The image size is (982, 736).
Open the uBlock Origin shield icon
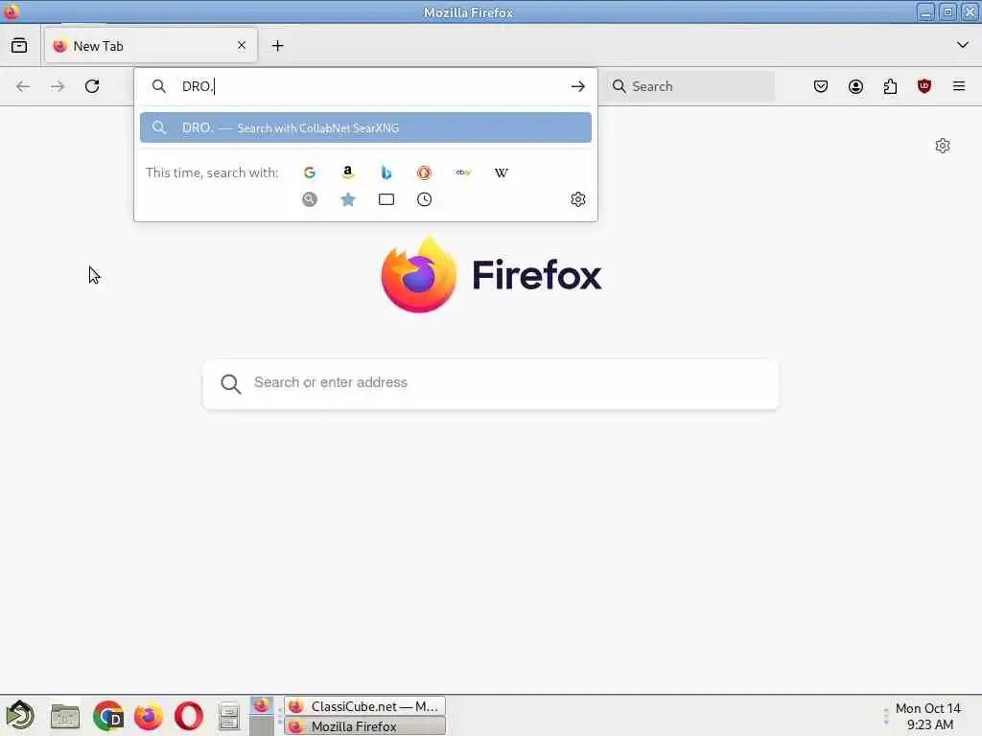click(924, 86)
